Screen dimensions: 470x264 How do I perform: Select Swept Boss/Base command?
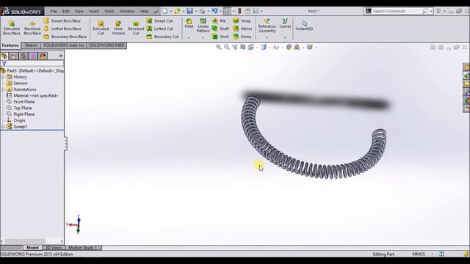click(x=62, y=21)
